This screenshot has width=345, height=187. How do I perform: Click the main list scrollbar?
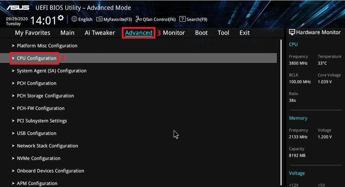[x=281, y=112]
